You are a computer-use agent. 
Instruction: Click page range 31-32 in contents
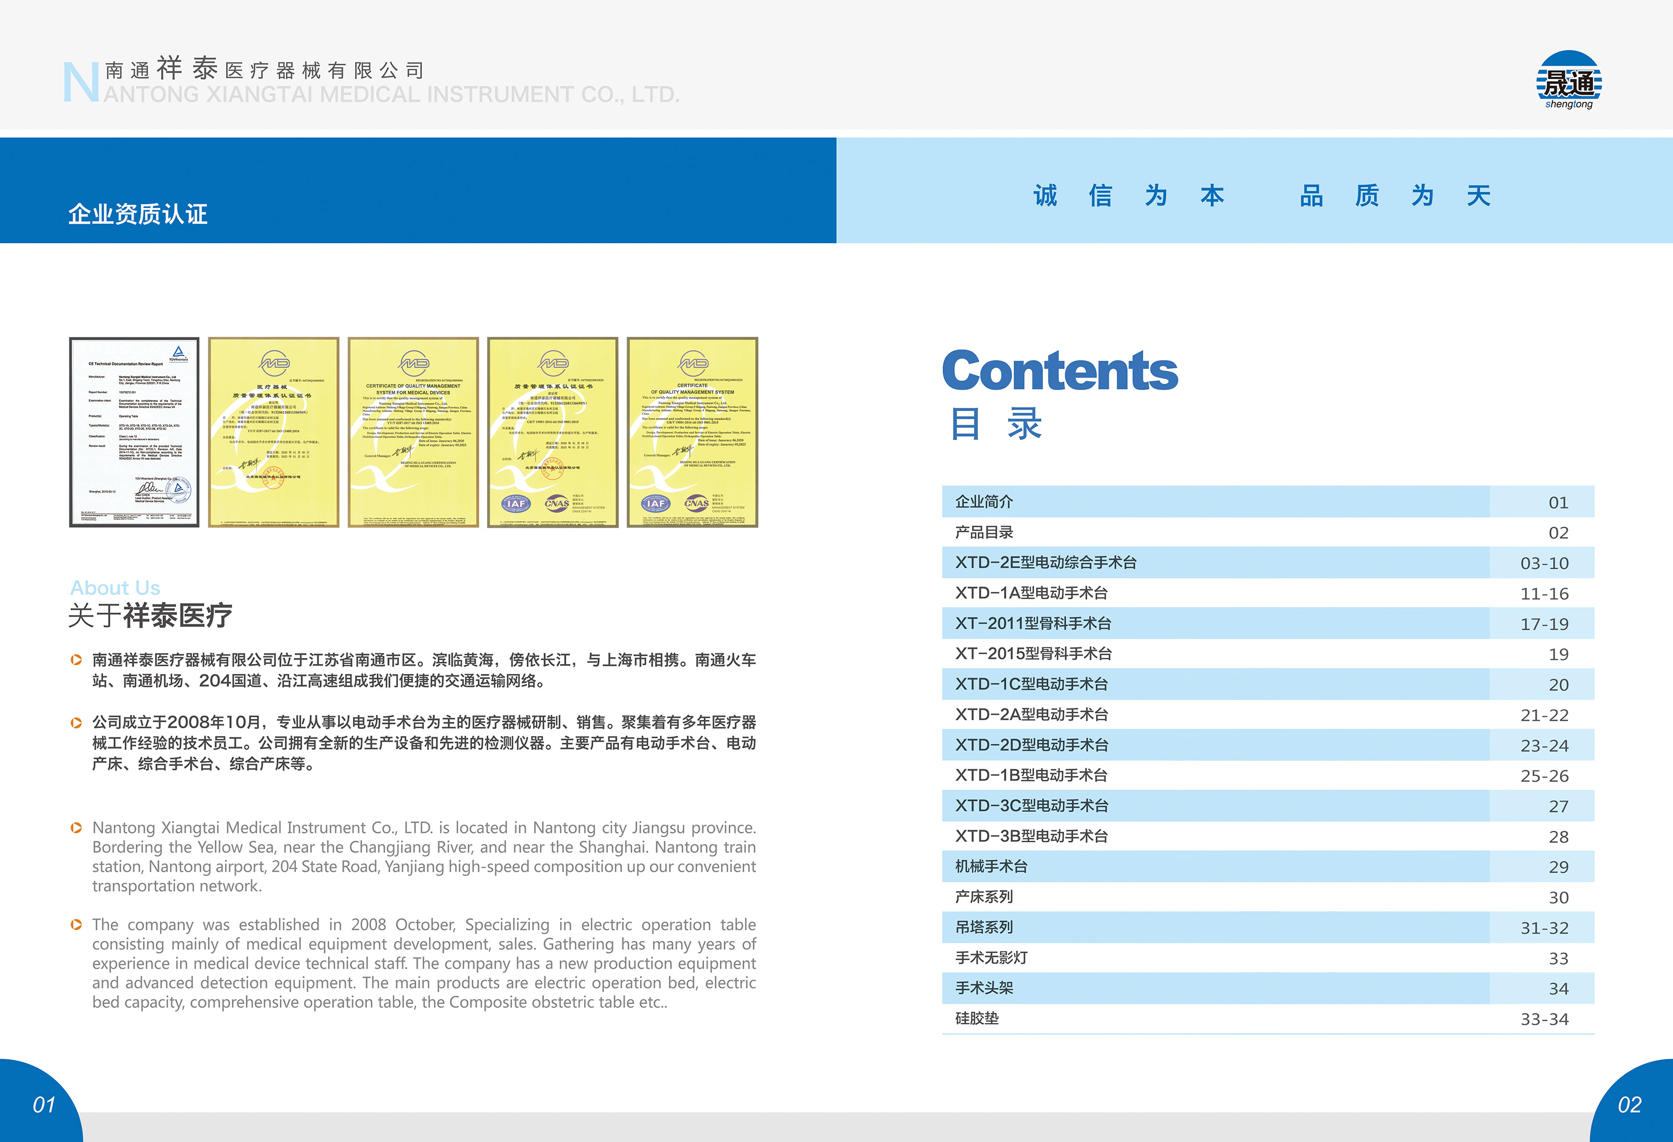click(1544, 928)
